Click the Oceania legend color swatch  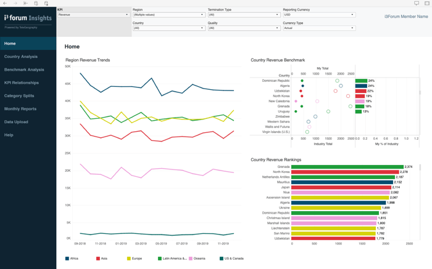pos(190,259)
